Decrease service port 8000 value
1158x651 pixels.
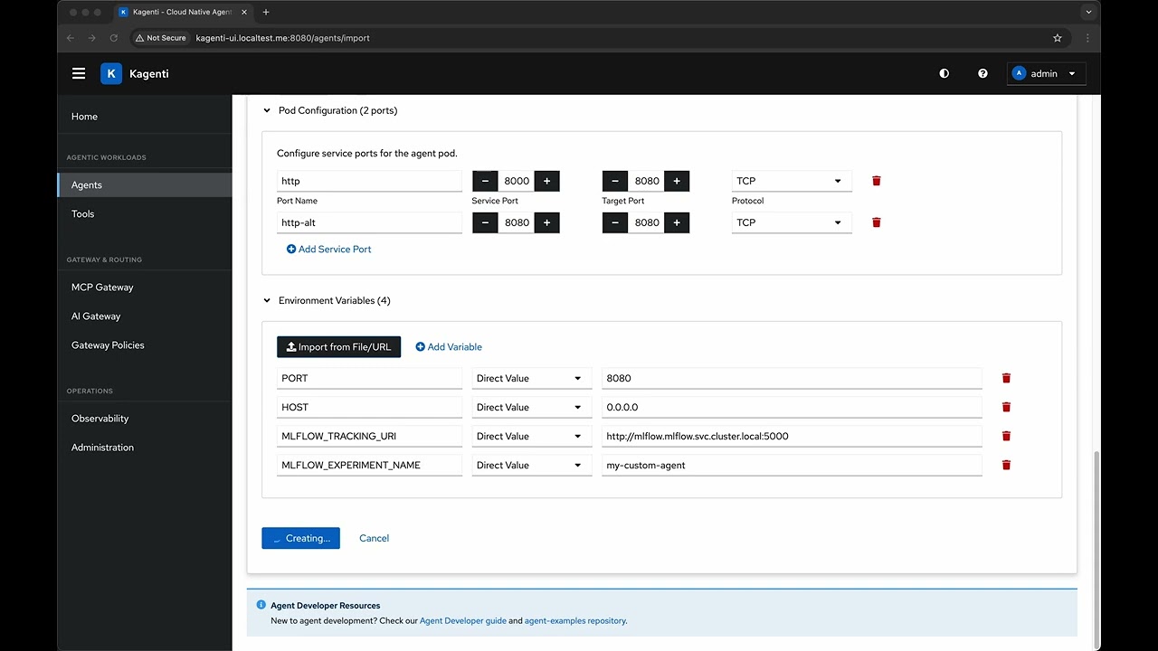[x=485, y=181]
